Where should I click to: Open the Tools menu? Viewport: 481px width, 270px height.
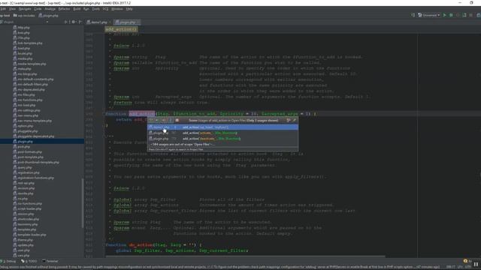coord(95,9)
